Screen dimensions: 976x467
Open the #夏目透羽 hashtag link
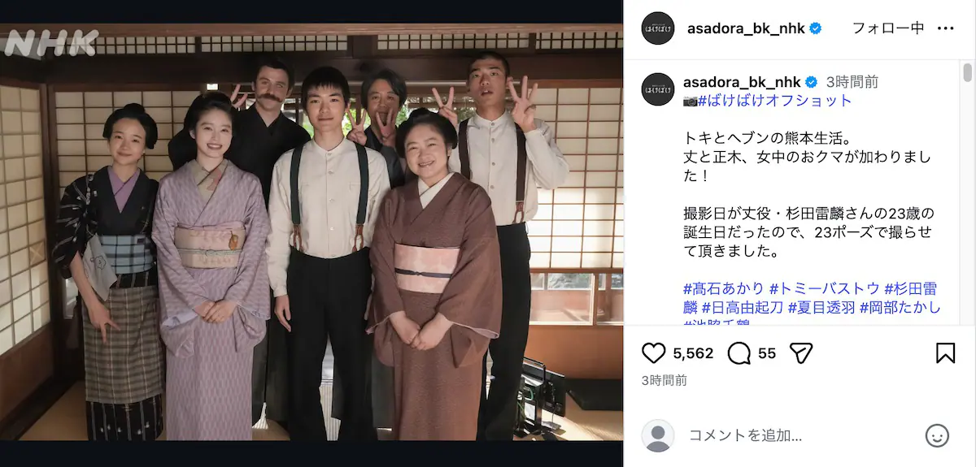(821, 307)
